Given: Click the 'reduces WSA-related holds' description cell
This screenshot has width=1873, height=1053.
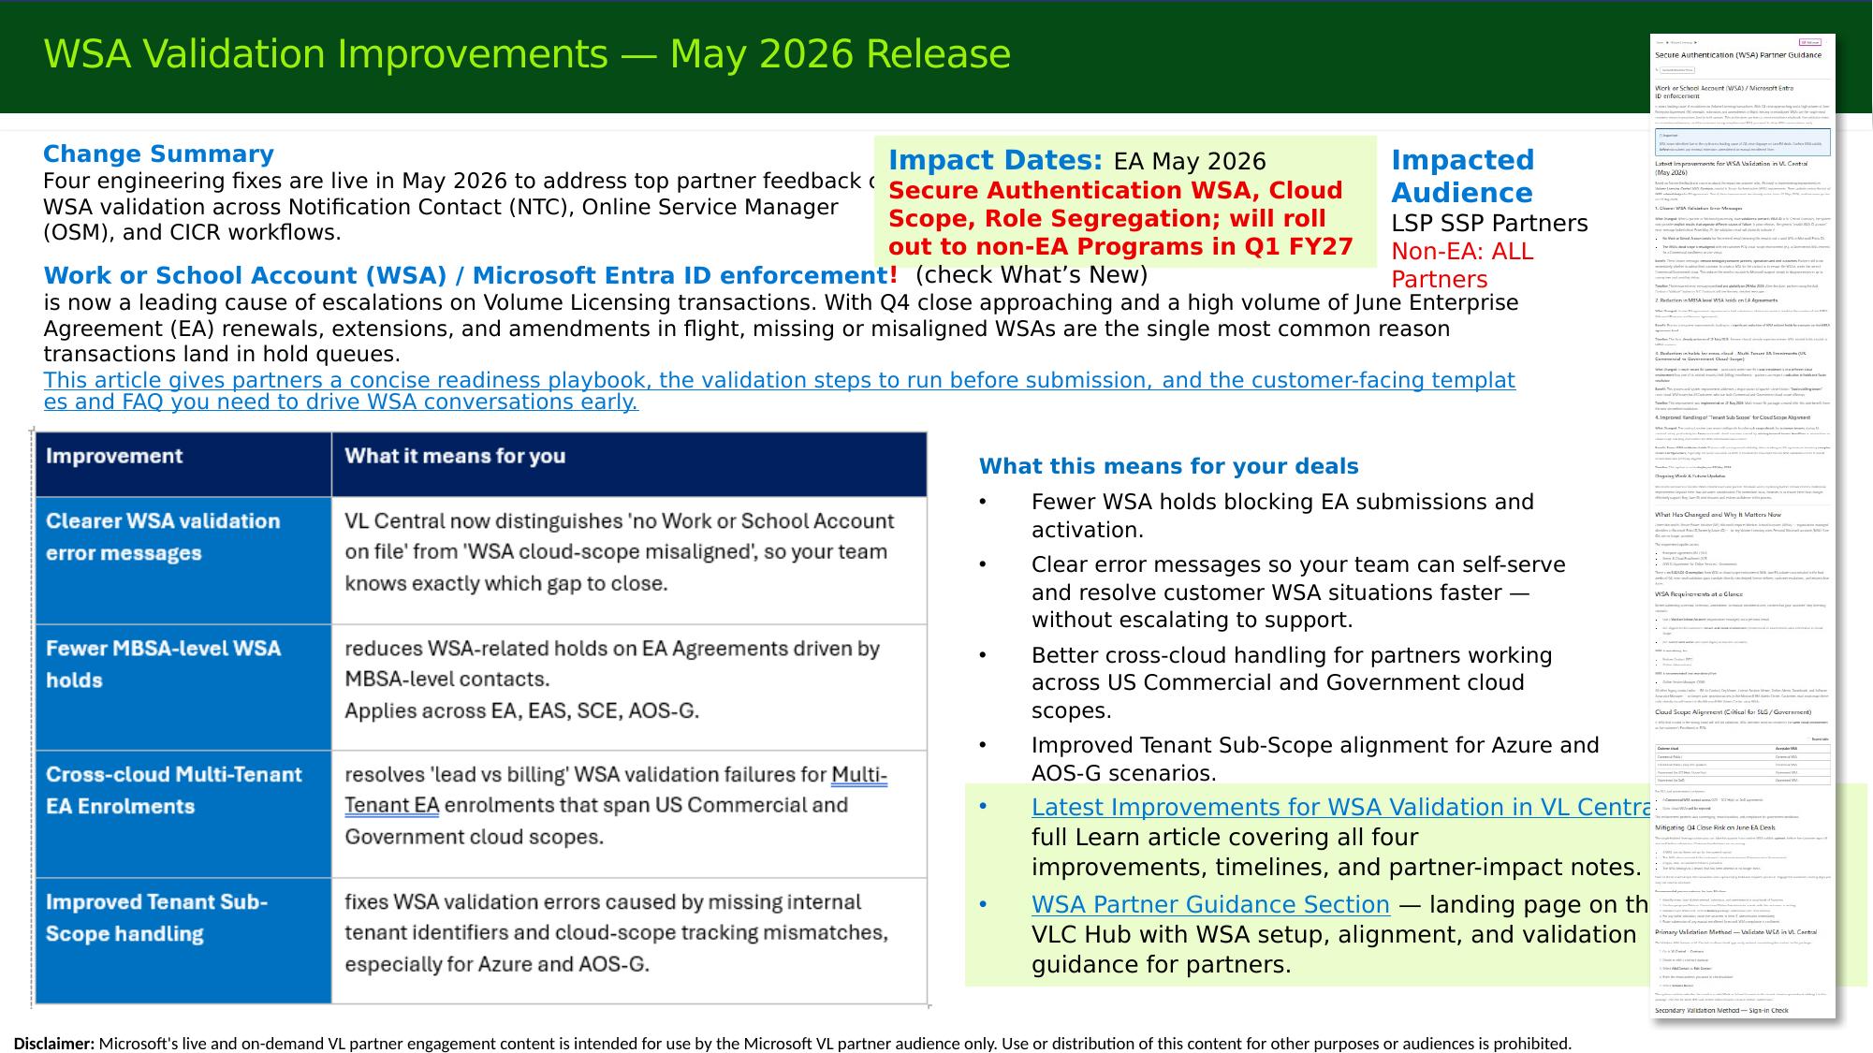Looking at the screenshot, I should pyautogui.click(x=629, y=687).
